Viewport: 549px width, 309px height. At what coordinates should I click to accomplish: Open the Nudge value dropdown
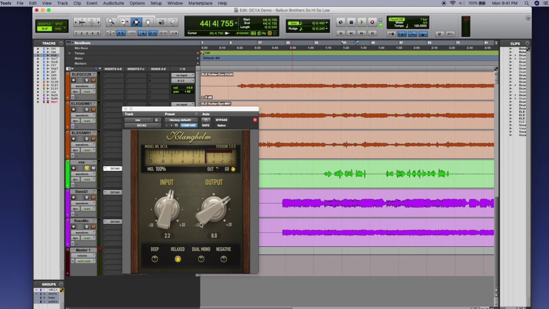click(326, 29)
